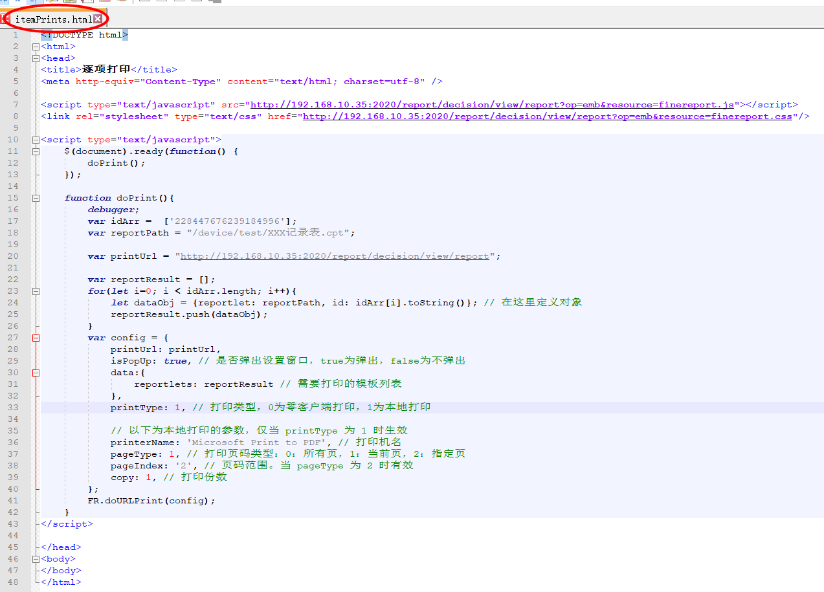
Task: Click line number 33 in the margin
Action: pos(14,408)
